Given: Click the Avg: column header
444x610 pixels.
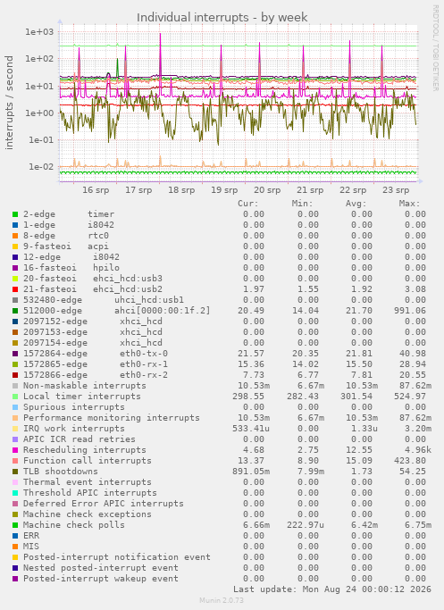Looking at the screenshot, I should click(356, 204).
